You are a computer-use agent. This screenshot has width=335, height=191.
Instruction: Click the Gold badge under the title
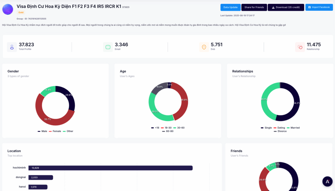(x=21, y=12)
